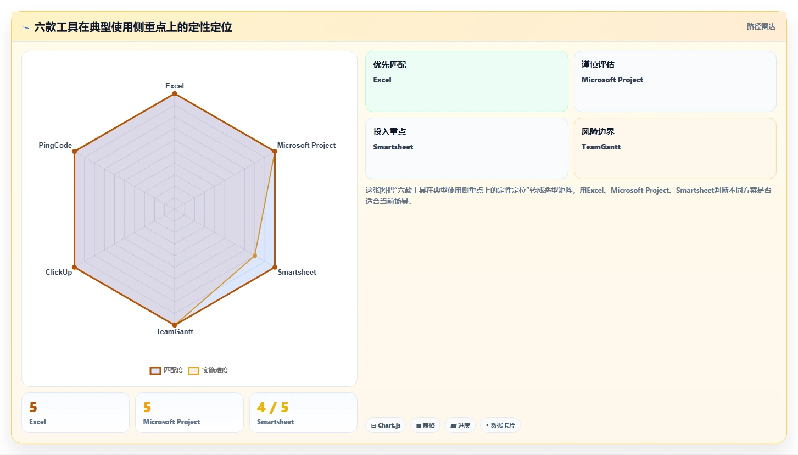798x455 pixels.
Task: Click the Microsoft Project score 5 stat card
Action: (x=189, y=413)
